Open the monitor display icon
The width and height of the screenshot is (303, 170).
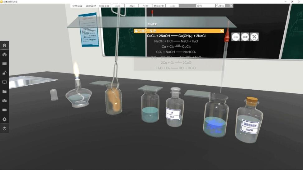[x=4, y=82]
